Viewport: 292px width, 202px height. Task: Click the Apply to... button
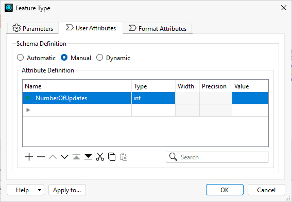click(67, 190)
